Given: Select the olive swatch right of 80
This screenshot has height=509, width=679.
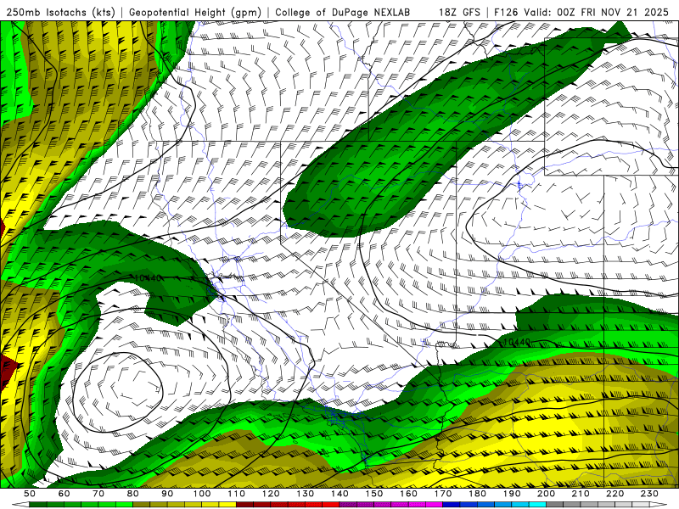Looking at the screenshot, I should pos(141,505).
